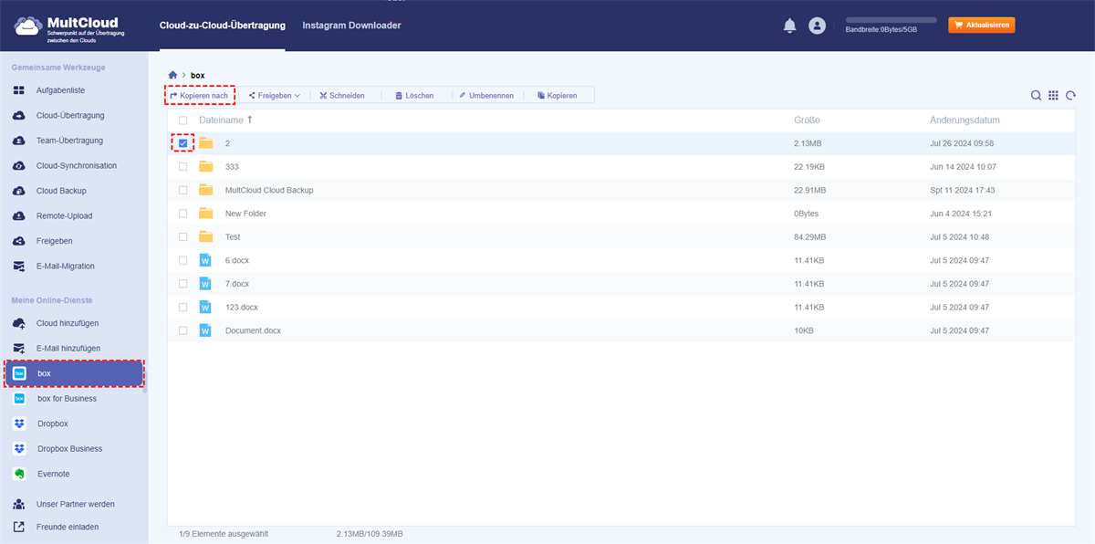Screen dimensions: 1095x544
Task: Click the Löschen toolbar button
Action: tap(414, 95)
